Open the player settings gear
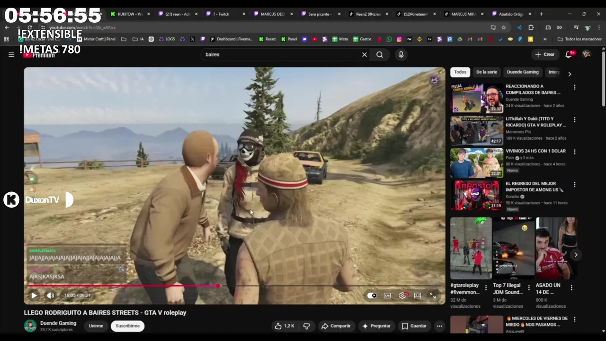Viewport: 606px width, 341px height. click(402, 296)
